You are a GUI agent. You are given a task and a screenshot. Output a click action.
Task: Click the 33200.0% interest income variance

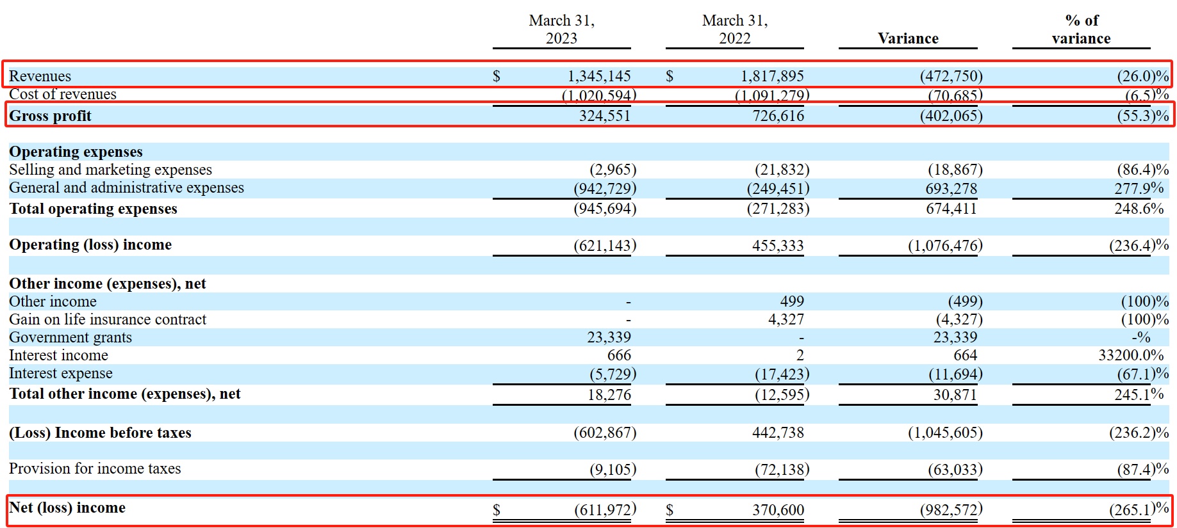1130,355
